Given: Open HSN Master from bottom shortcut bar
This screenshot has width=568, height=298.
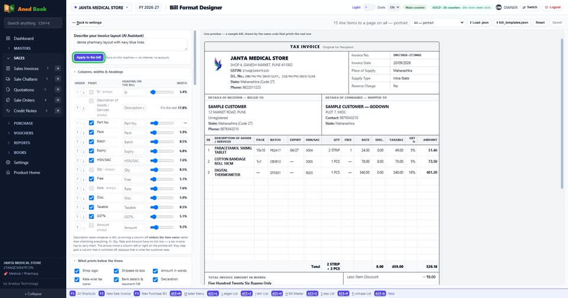Looking at the screenshot, I should coord(288,294).
